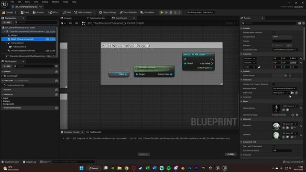Open My Blueprint settings gear
This screenshot has width=306, height=172.
point(56,66)
